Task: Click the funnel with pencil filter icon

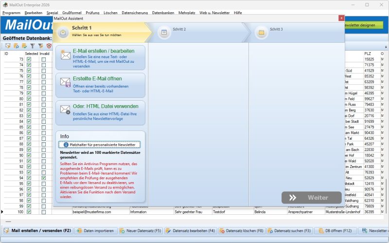Action: tap(41, 46)
